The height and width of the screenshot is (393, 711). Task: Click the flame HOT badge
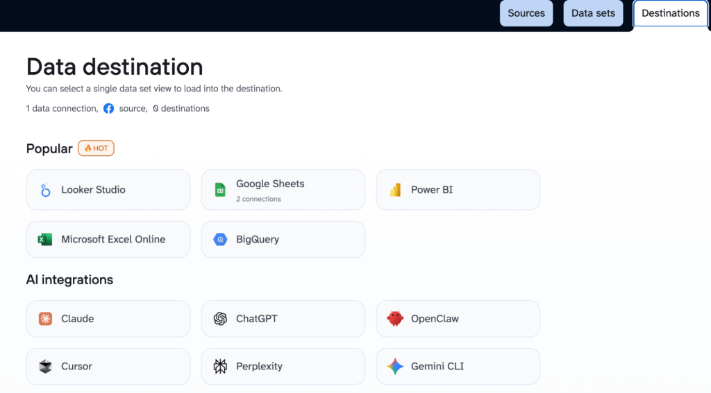pos(96,148)
